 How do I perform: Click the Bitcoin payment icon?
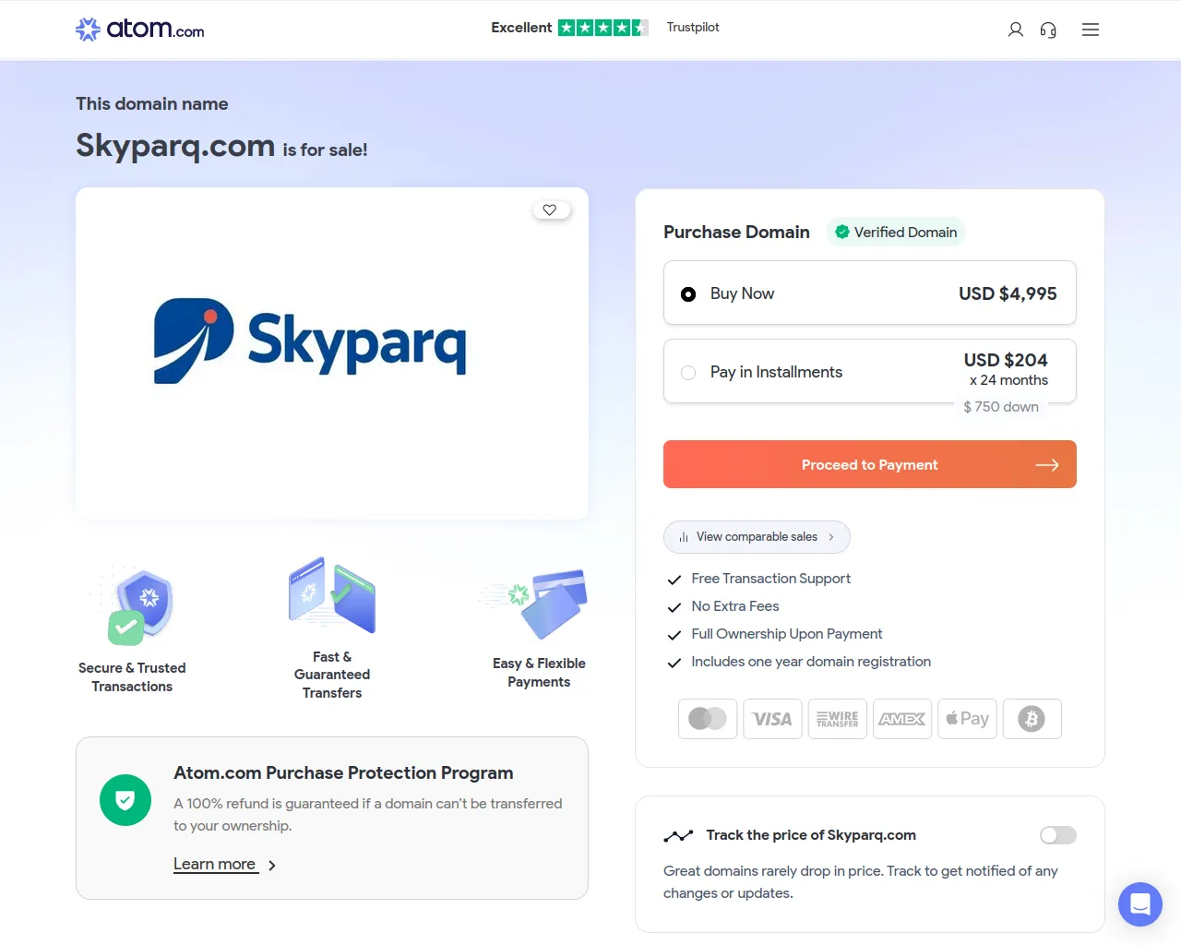pos(1032,718)
